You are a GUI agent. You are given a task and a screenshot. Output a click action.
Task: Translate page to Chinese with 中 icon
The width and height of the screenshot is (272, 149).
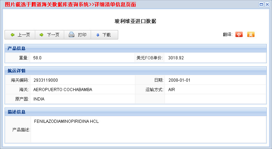pyautogui.click(x=239, y=35)
